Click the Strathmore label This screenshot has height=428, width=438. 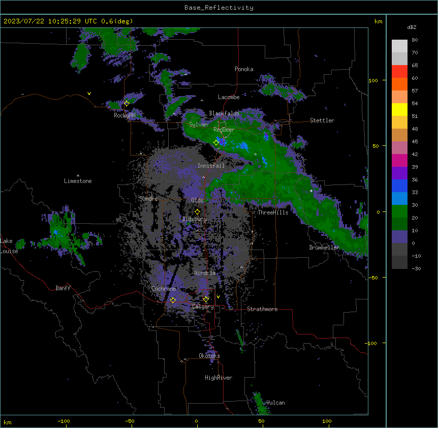[262, 309]
